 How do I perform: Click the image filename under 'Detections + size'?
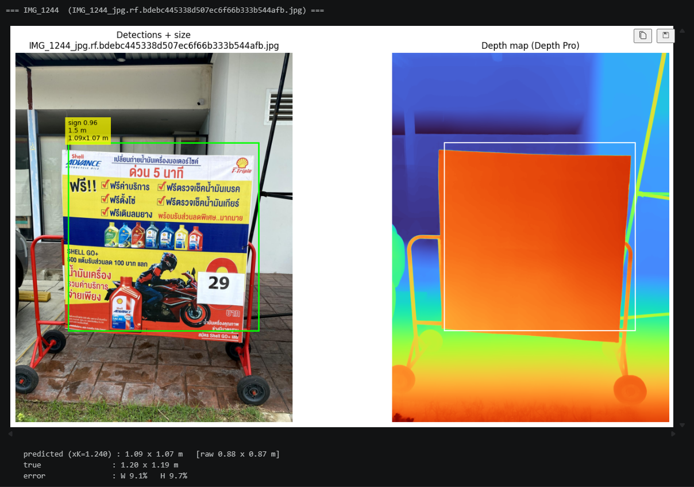click(154, 45)
